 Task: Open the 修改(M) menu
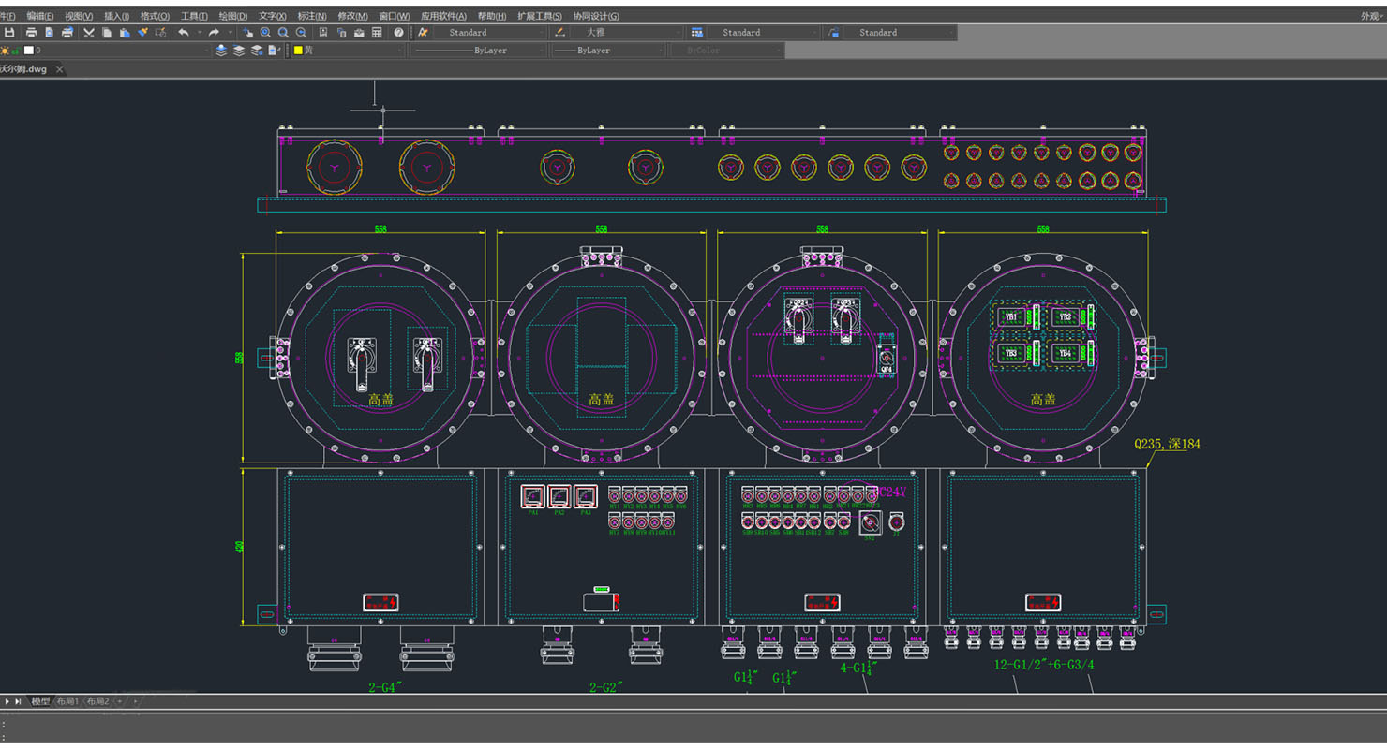[x=352, y=16]
